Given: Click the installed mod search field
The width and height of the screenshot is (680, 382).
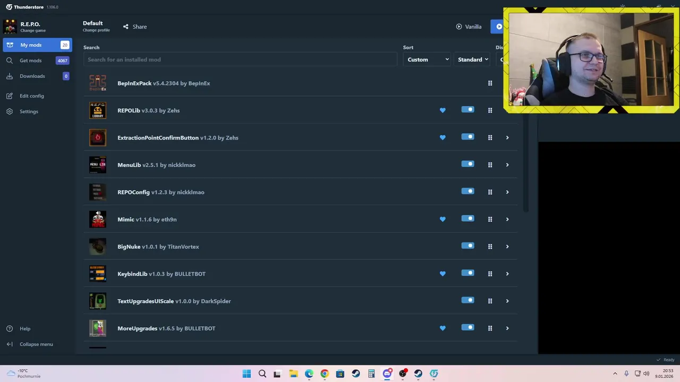Looking at the screenshot, I should [240, 59].
